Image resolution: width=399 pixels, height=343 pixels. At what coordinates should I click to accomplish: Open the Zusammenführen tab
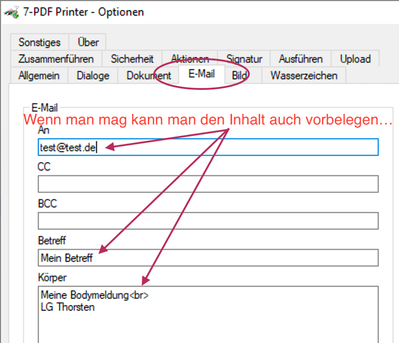(x=56, y=59)
